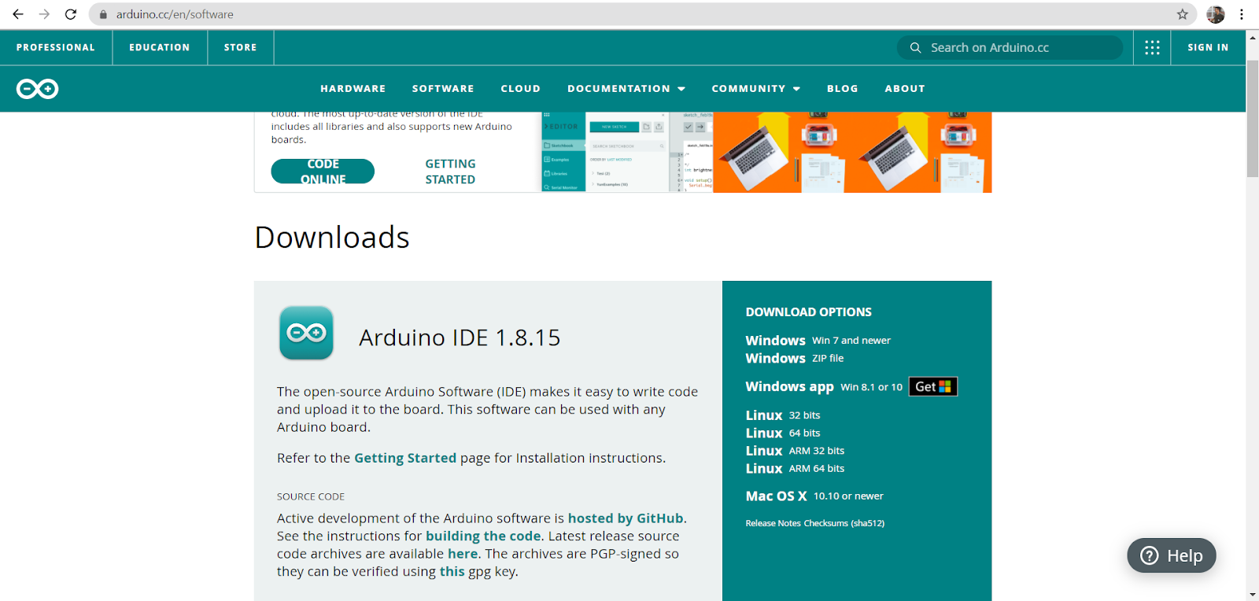The width and height of the screenshot is (1259, 601).
Task: Download Windows Win 7 and newer installer
Action: pos(818,341)
